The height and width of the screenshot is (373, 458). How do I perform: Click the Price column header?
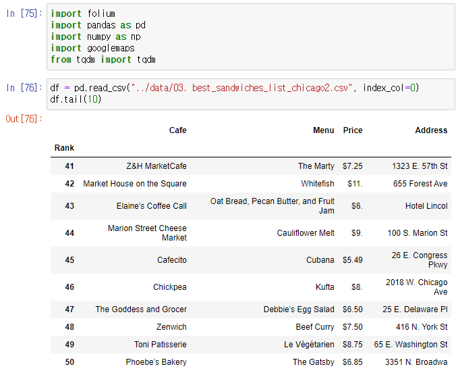353,130
